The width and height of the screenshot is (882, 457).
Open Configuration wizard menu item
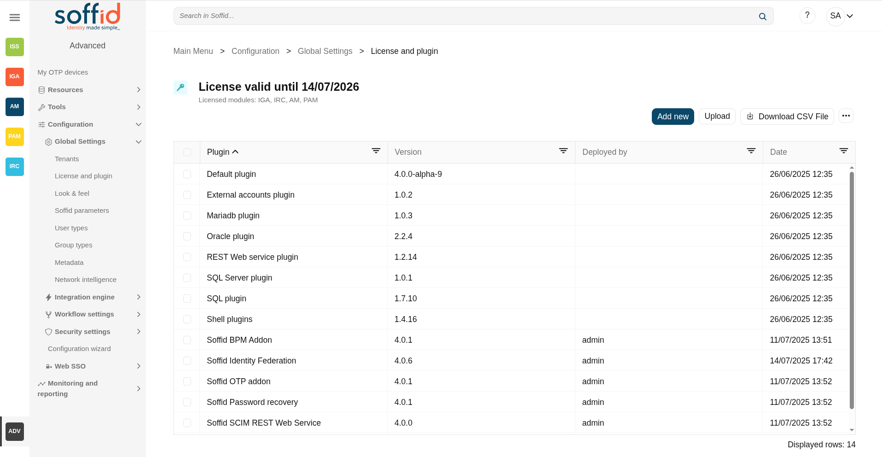click(x=79, y=349)
